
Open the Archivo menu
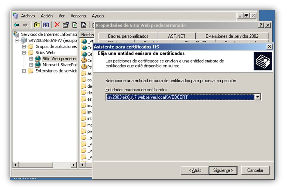tap(28, 16)
